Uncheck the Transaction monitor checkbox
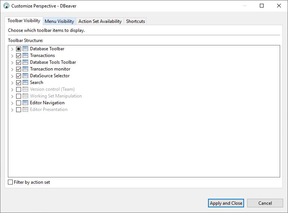The width and height of the screenshot is (288, 213). [18, 69]
